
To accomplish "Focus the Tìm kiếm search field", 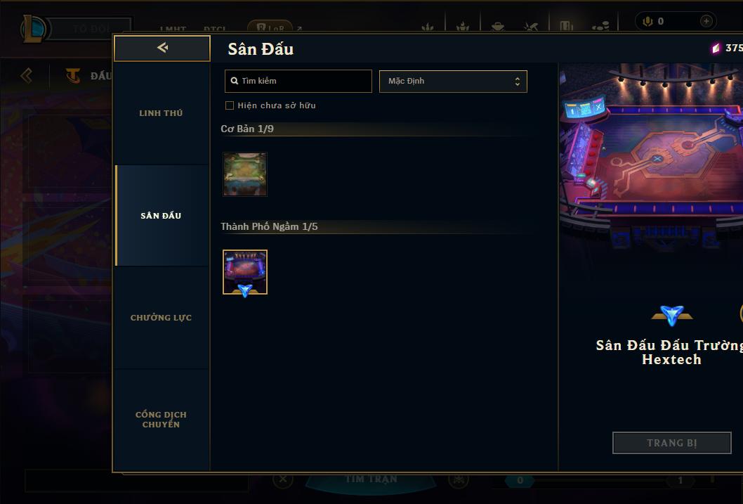I will 298,81.
